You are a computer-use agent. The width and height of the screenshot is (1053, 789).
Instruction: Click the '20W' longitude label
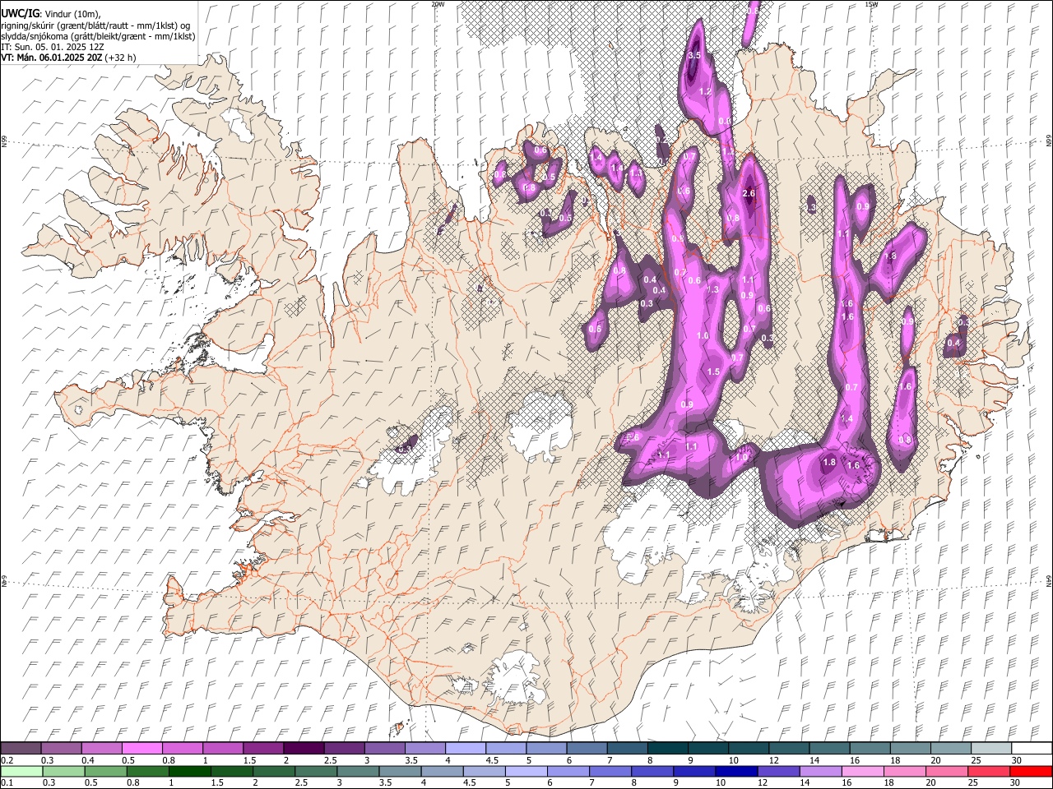coord(438,4)
